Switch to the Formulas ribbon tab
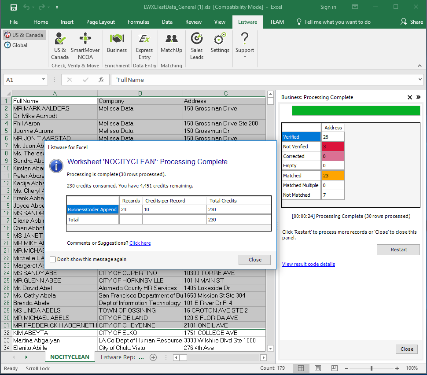Viewport: 427px width, 375px height. click(138, 22)
